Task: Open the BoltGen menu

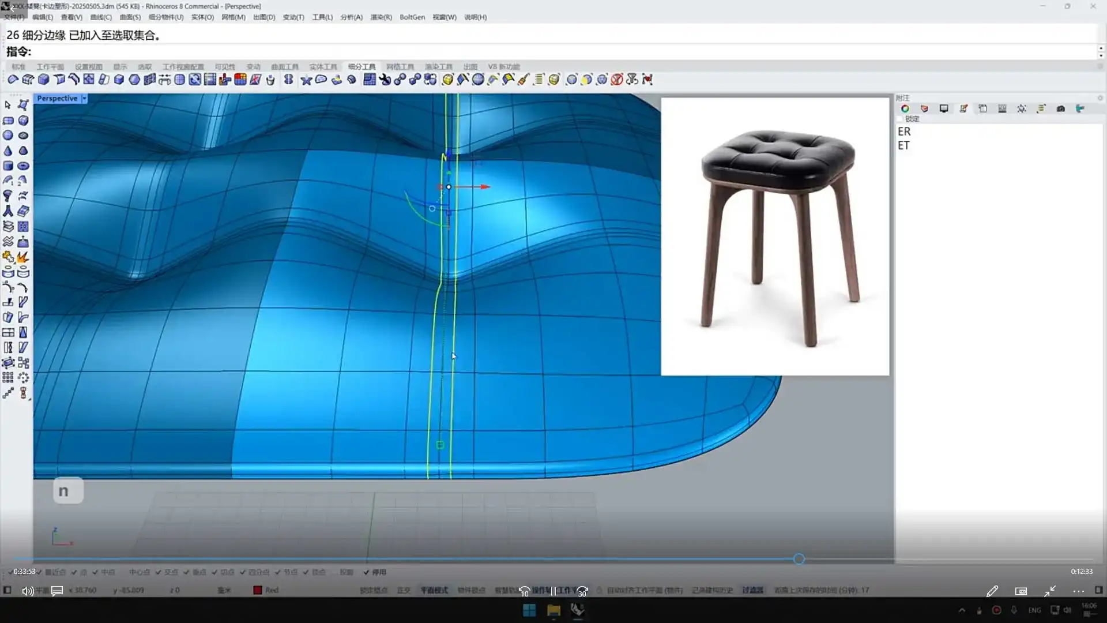Action: (412, 17)
